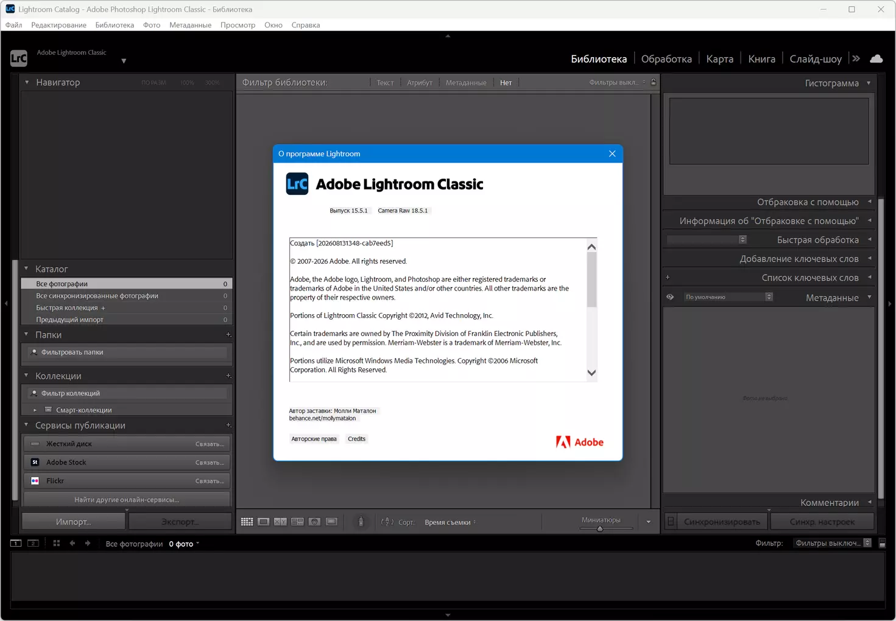This screenshot has width=896, height=621.
Task: Expand the Быстрая обработка panel
Action: point(869,239)
